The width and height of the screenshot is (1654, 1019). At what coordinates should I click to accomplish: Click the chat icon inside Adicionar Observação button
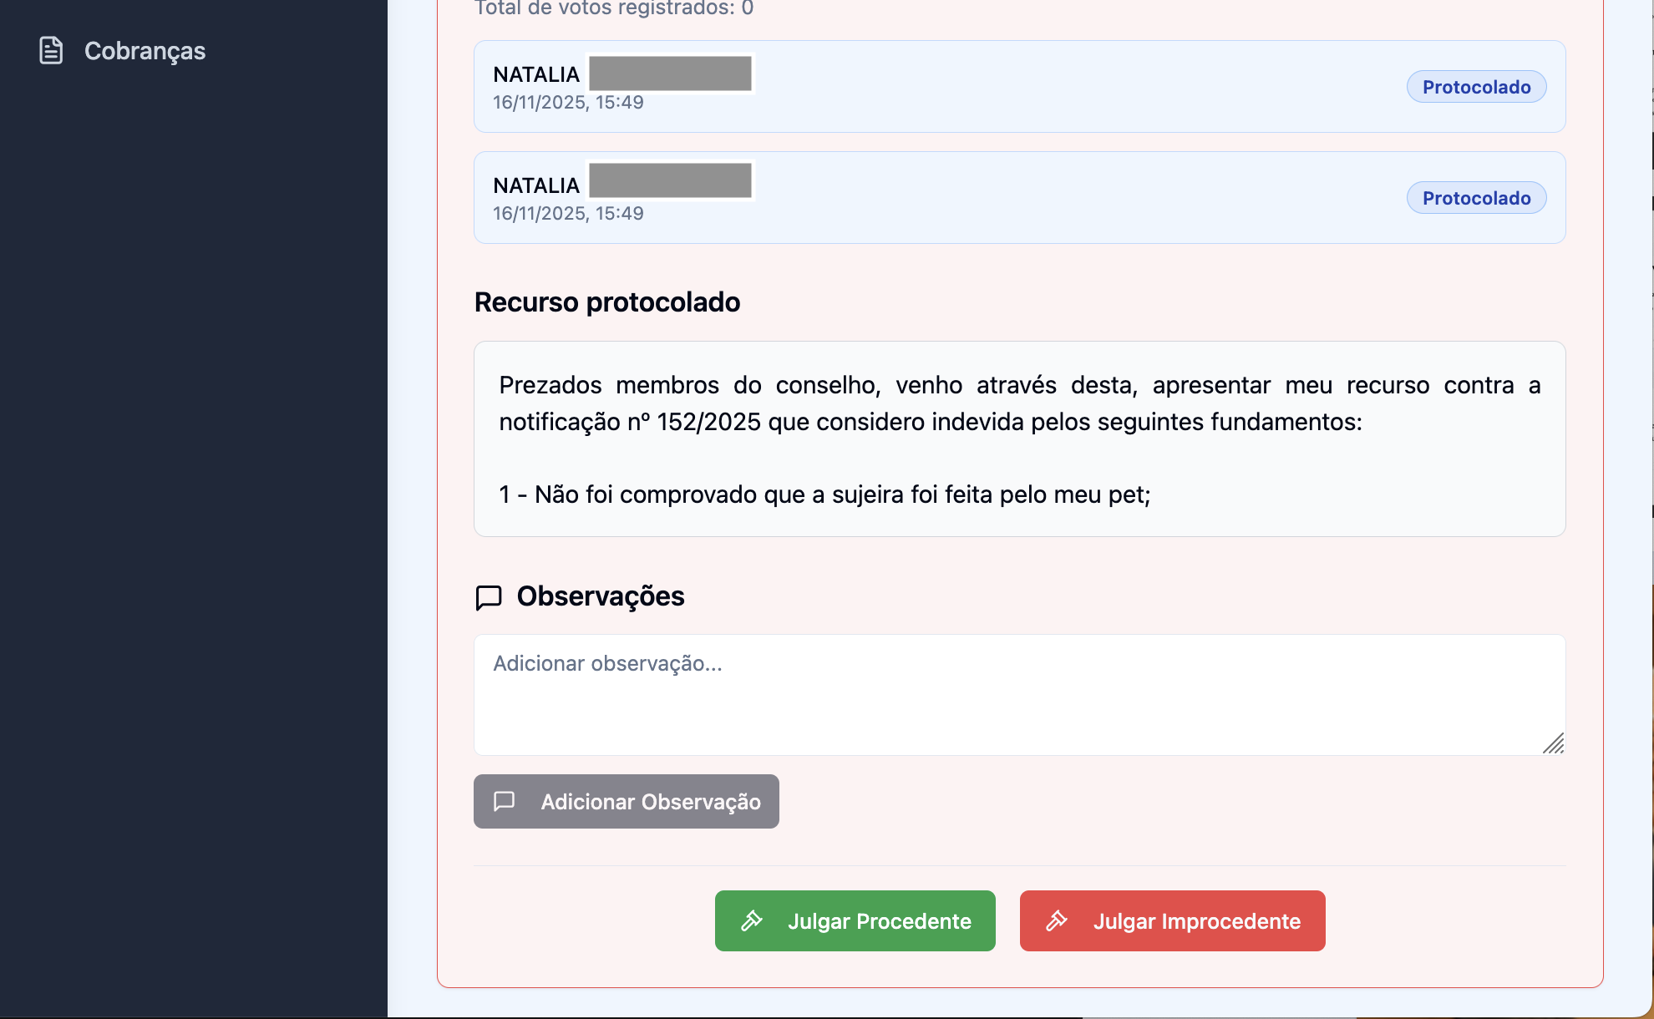[505, 801]
